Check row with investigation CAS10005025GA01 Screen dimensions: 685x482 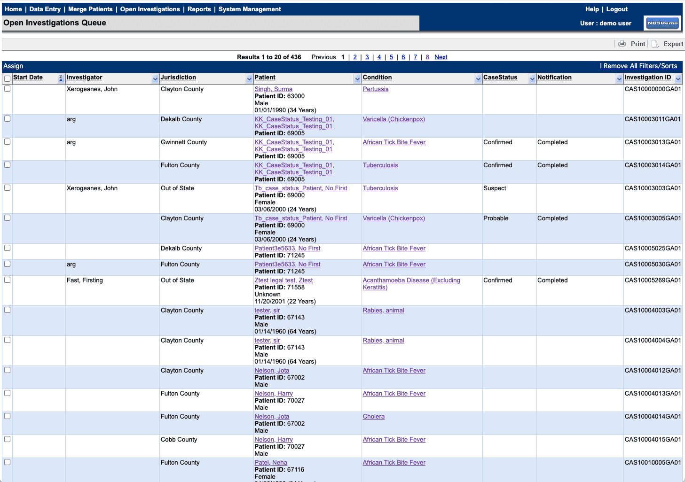(7, 248)
